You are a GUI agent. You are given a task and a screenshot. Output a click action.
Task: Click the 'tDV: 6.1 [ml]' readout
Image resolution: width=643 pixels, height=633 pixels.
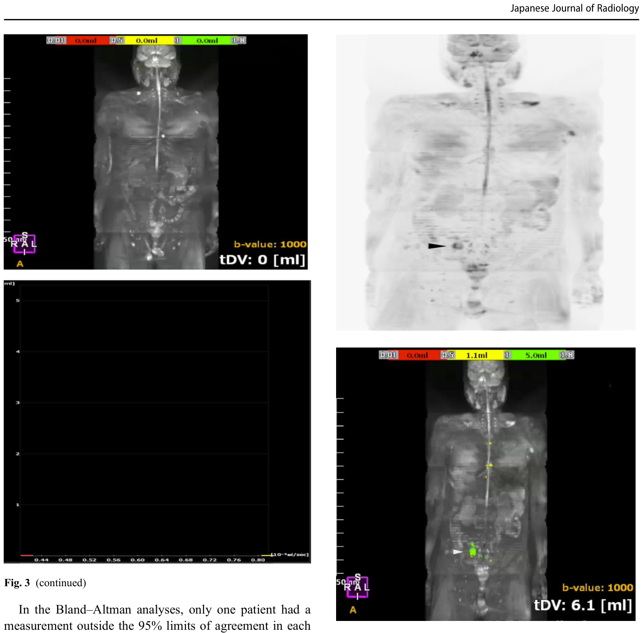583,605
